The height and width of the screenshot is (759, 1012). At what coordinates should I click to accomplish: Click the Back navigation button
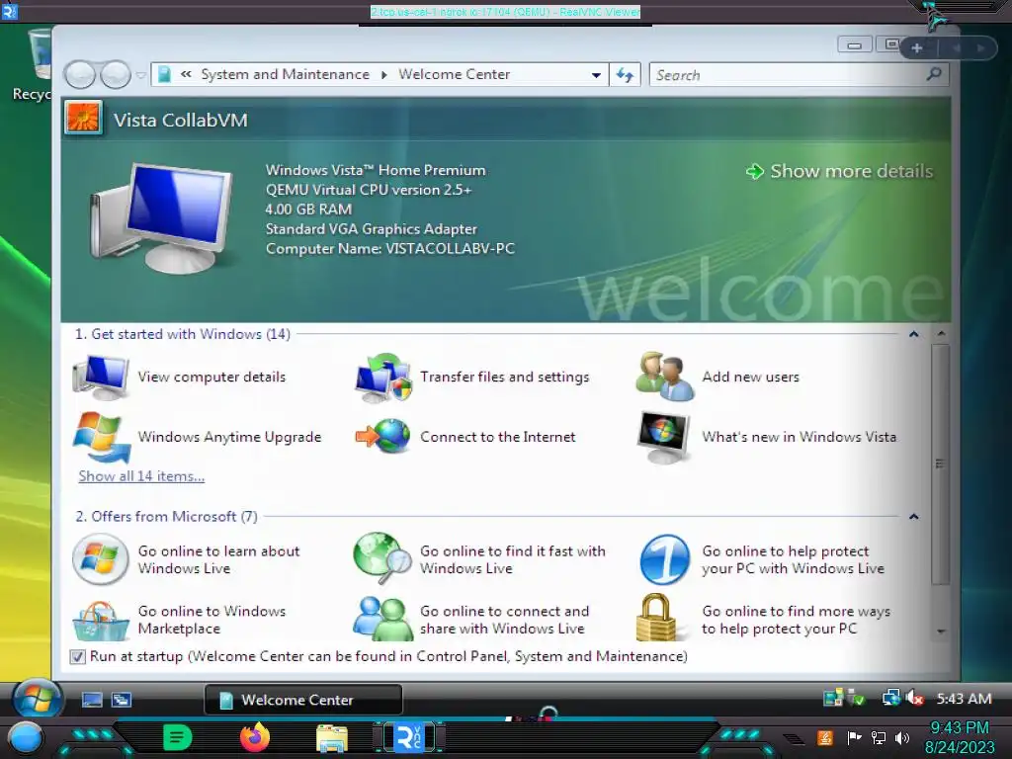pos(80,75)
